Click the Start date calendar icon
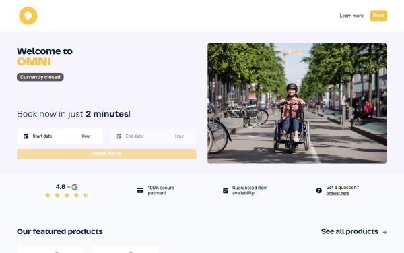 [x=26, y=136]
